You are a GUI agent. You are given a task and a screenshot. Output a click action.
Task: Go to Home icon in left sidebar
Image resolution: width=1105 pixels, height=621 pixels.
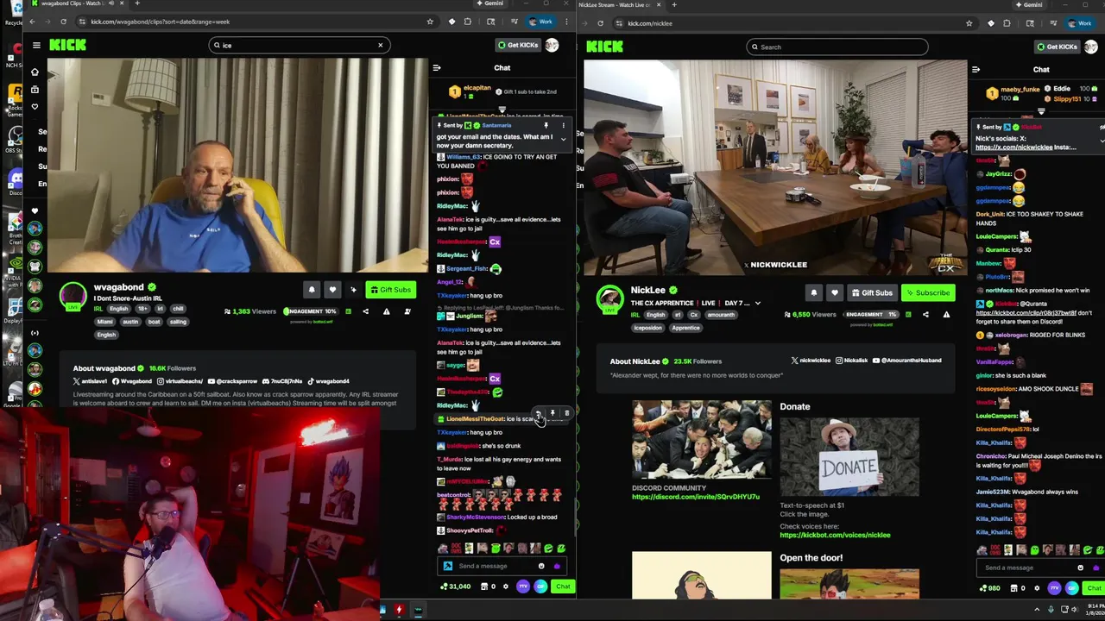[x=35, y=72]
